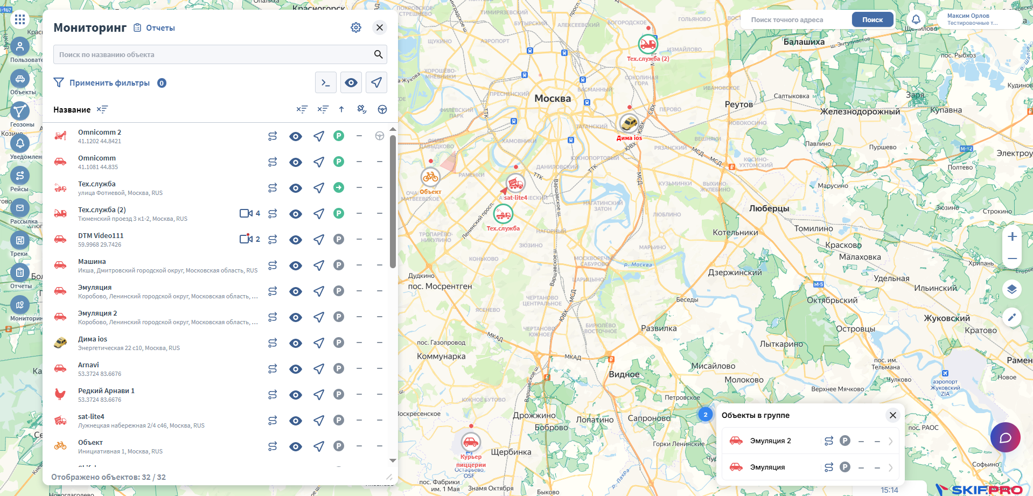Open the Geozones sidebar icon
This screenshot has height=496, width=1033.
tap(20, 111)
